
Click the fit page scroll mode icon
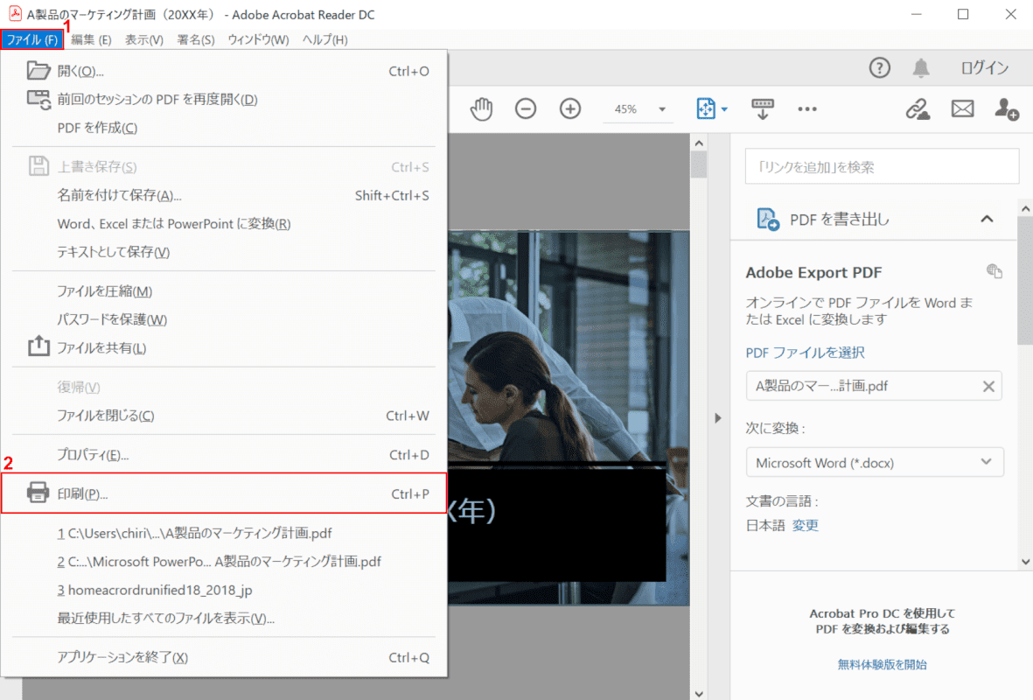[706, 108]
